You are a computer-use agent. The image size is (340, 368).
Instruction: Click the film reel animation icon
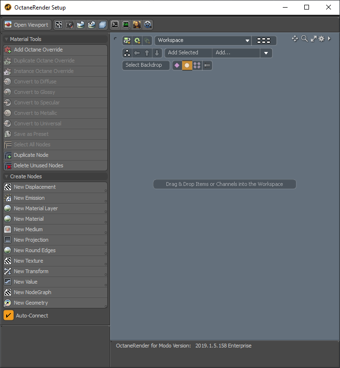pos(148,25)
